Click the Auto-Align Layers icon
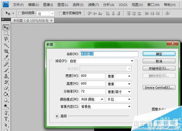Viewport: 182px width, 131px height. (167, 13)
